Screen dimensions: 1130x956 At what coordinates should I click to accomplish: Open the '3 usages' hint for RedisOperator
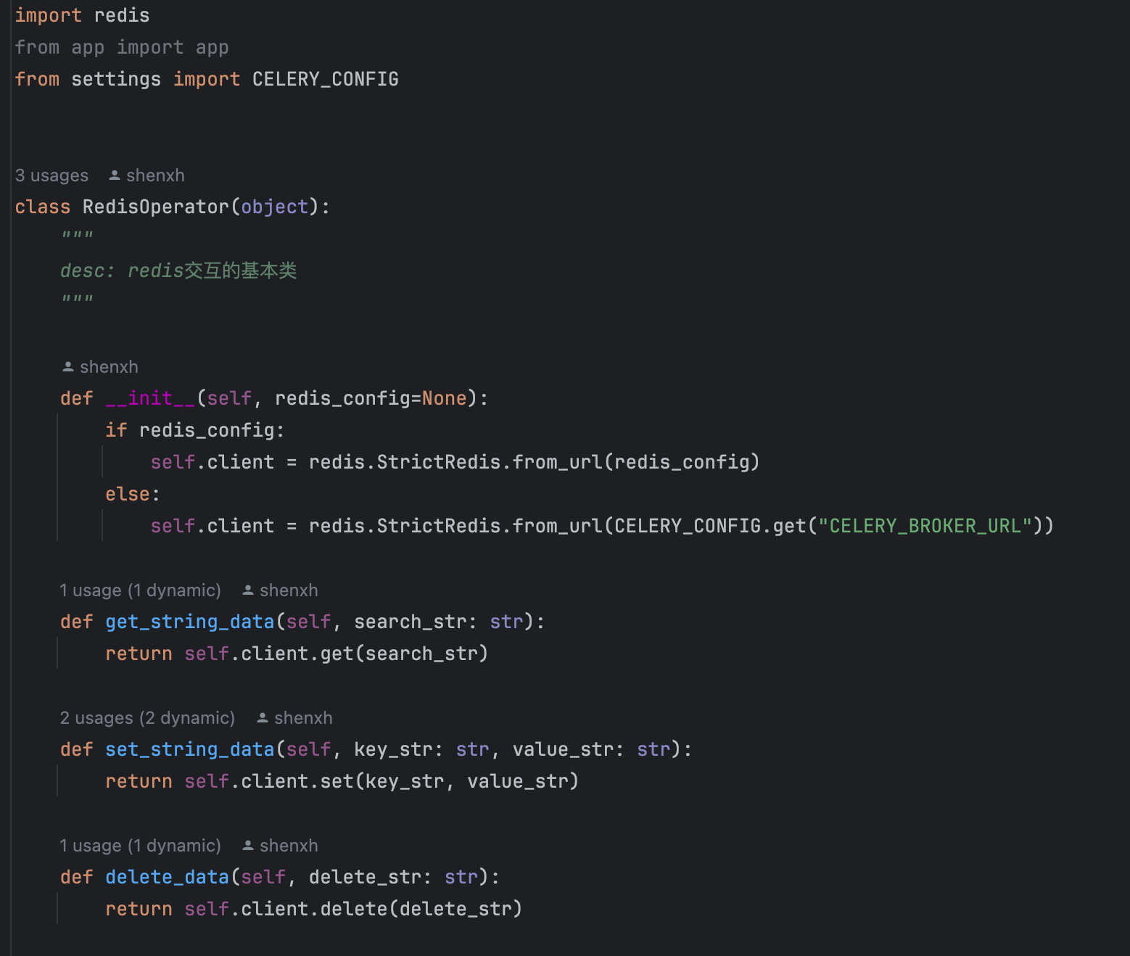51,176
